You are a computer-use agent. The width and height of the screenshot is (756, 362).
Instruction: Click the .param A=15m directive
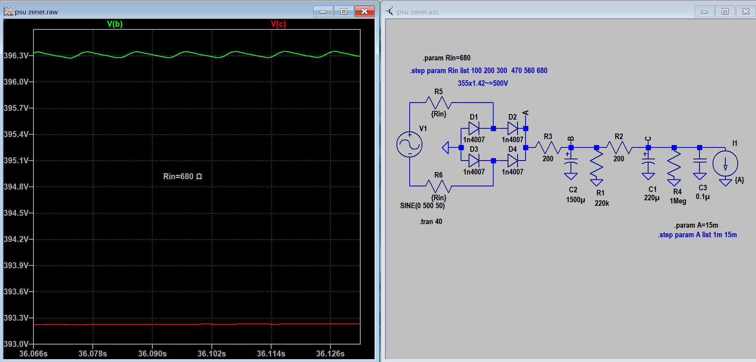point(696,225)
